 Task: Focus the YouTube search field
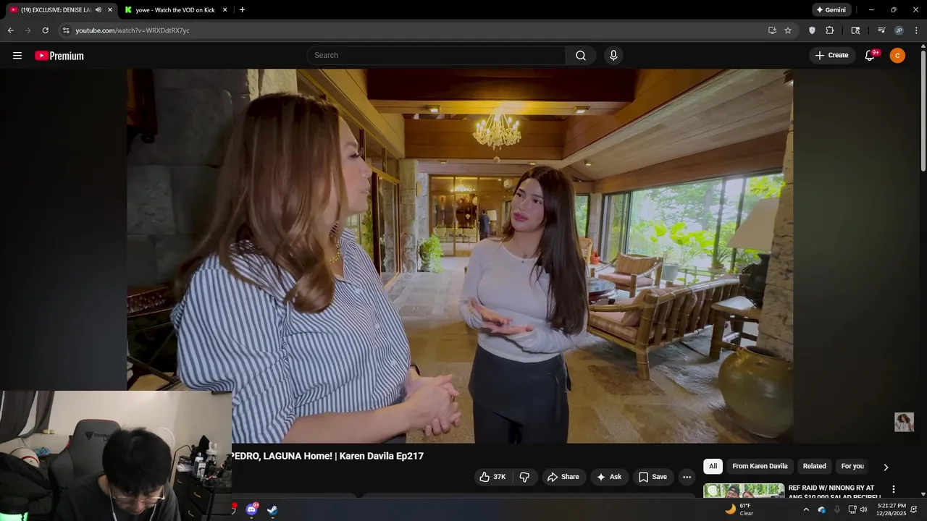coord(436,56)
